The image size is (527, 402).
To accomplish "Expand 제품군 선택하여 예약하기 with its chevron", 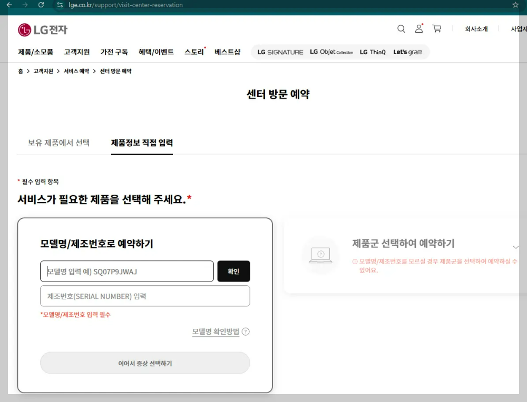I will point(515,246).
